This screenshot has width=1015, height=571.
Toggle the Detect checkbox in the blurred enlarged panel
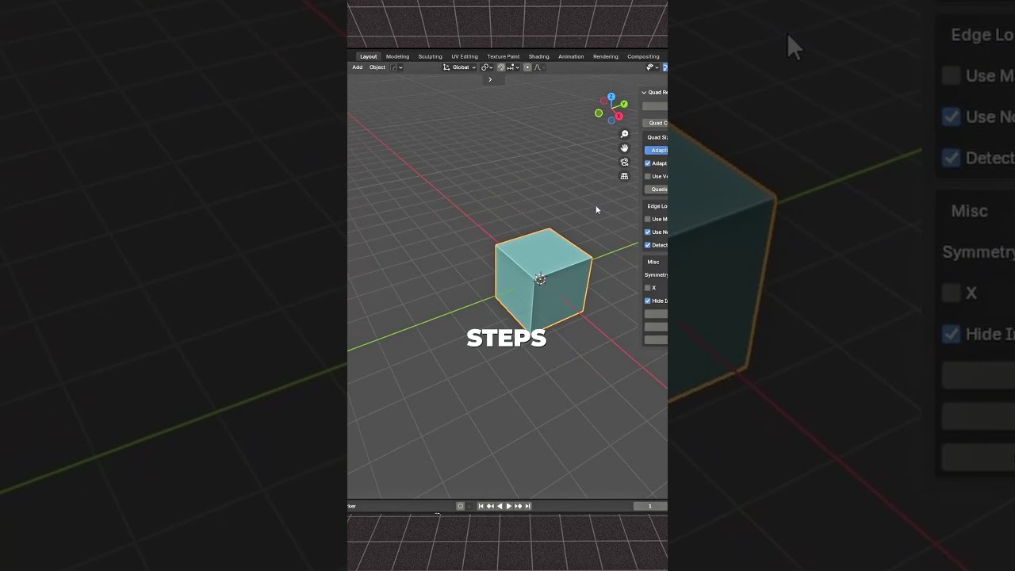click(x=952, y=158)
